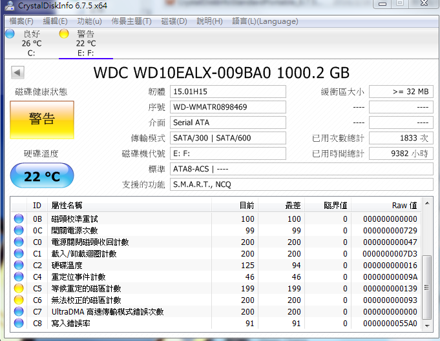Click raw value 000000000093
Image resolution: width=440 pixels, height=341 pixels.
tap(390, 300)
